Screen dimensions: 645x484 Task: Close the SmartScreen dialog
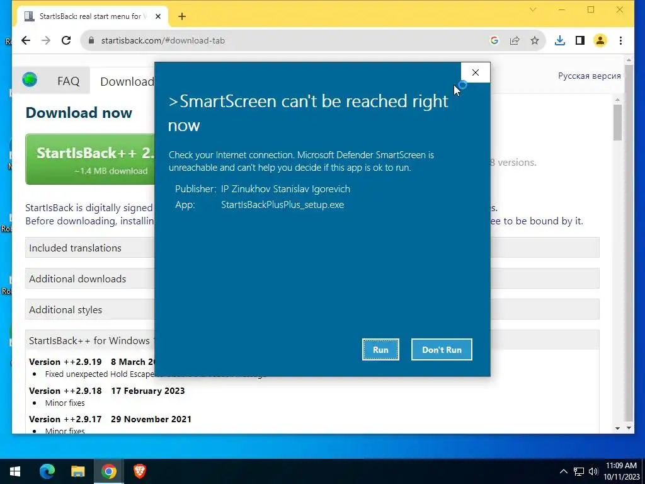[x=475, y=72]
